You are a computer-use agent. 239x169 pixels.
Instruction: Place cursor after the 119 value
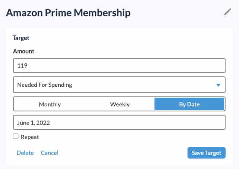tap(28, 66)
